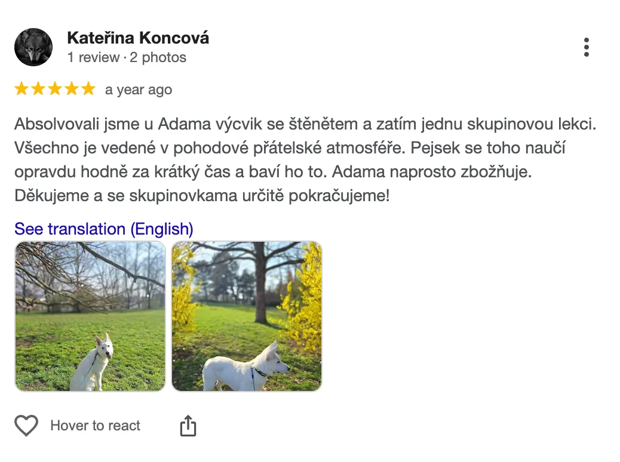Click the middle star of the rating

55,88
